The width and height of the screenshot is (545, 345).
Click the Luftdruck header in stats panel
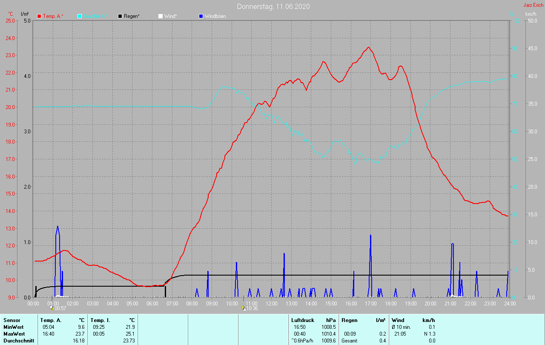point(303,320)
